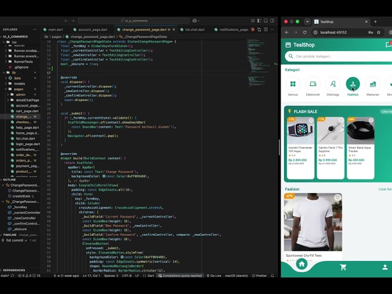Open changes compare icon in editor toolbar
Screen dimensions: 392x294
click(259, 29)
